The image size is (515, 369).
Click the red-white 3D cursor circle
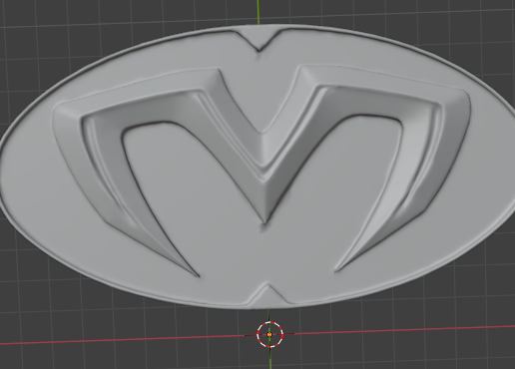tap(269, 334)
